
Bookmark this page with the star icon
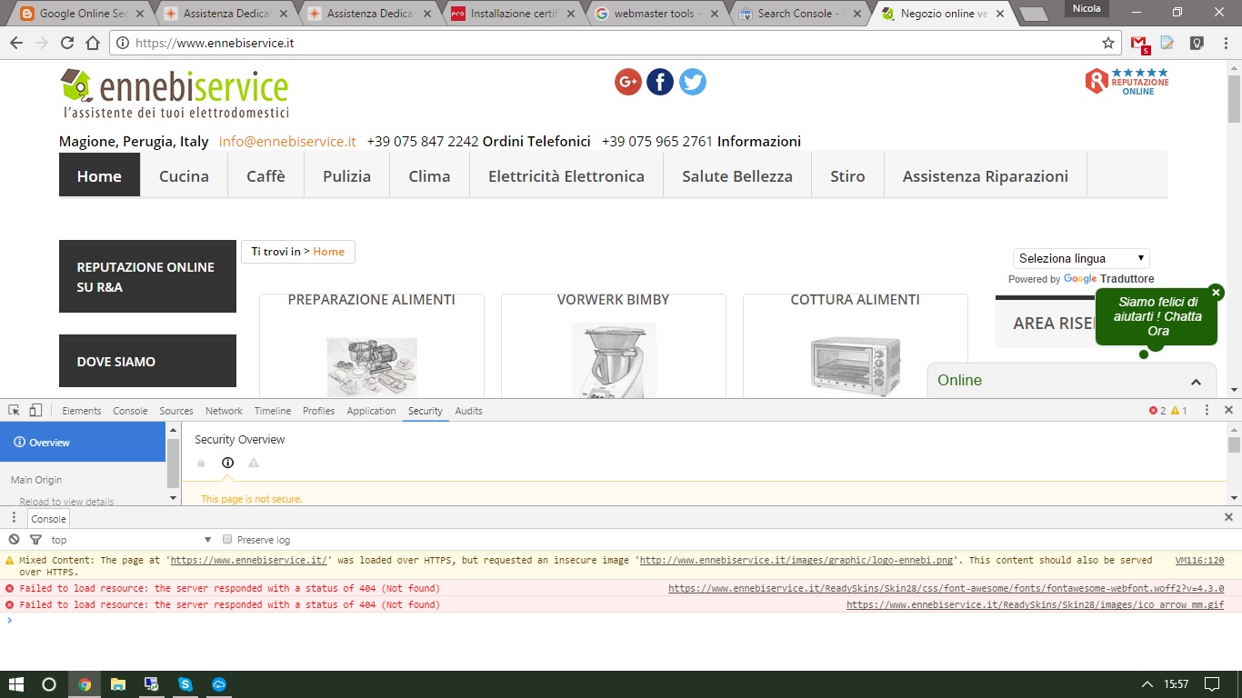pos(1108,43)
